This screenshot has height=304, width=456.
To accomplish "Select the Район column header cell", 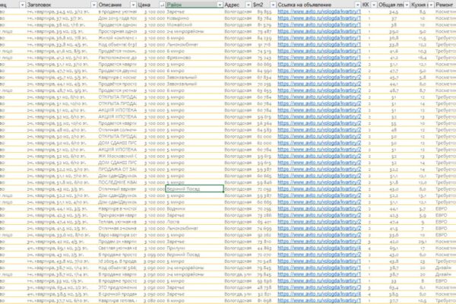I will coord(195,5).
